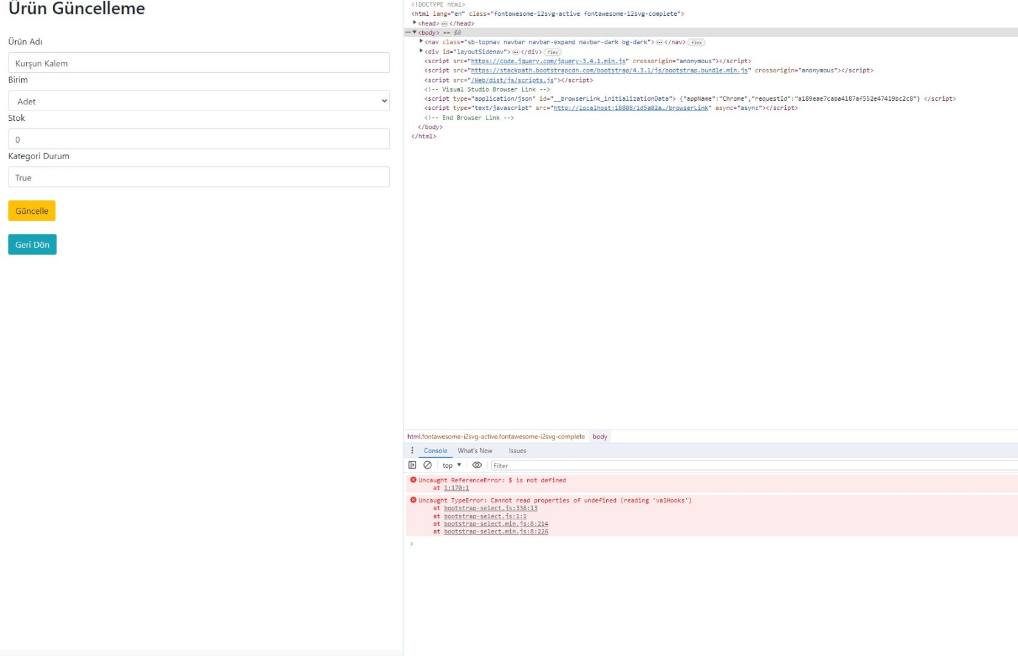
Task: Open the /Web/dist/js/scripts.js link
Action: [x=512, y=80]
